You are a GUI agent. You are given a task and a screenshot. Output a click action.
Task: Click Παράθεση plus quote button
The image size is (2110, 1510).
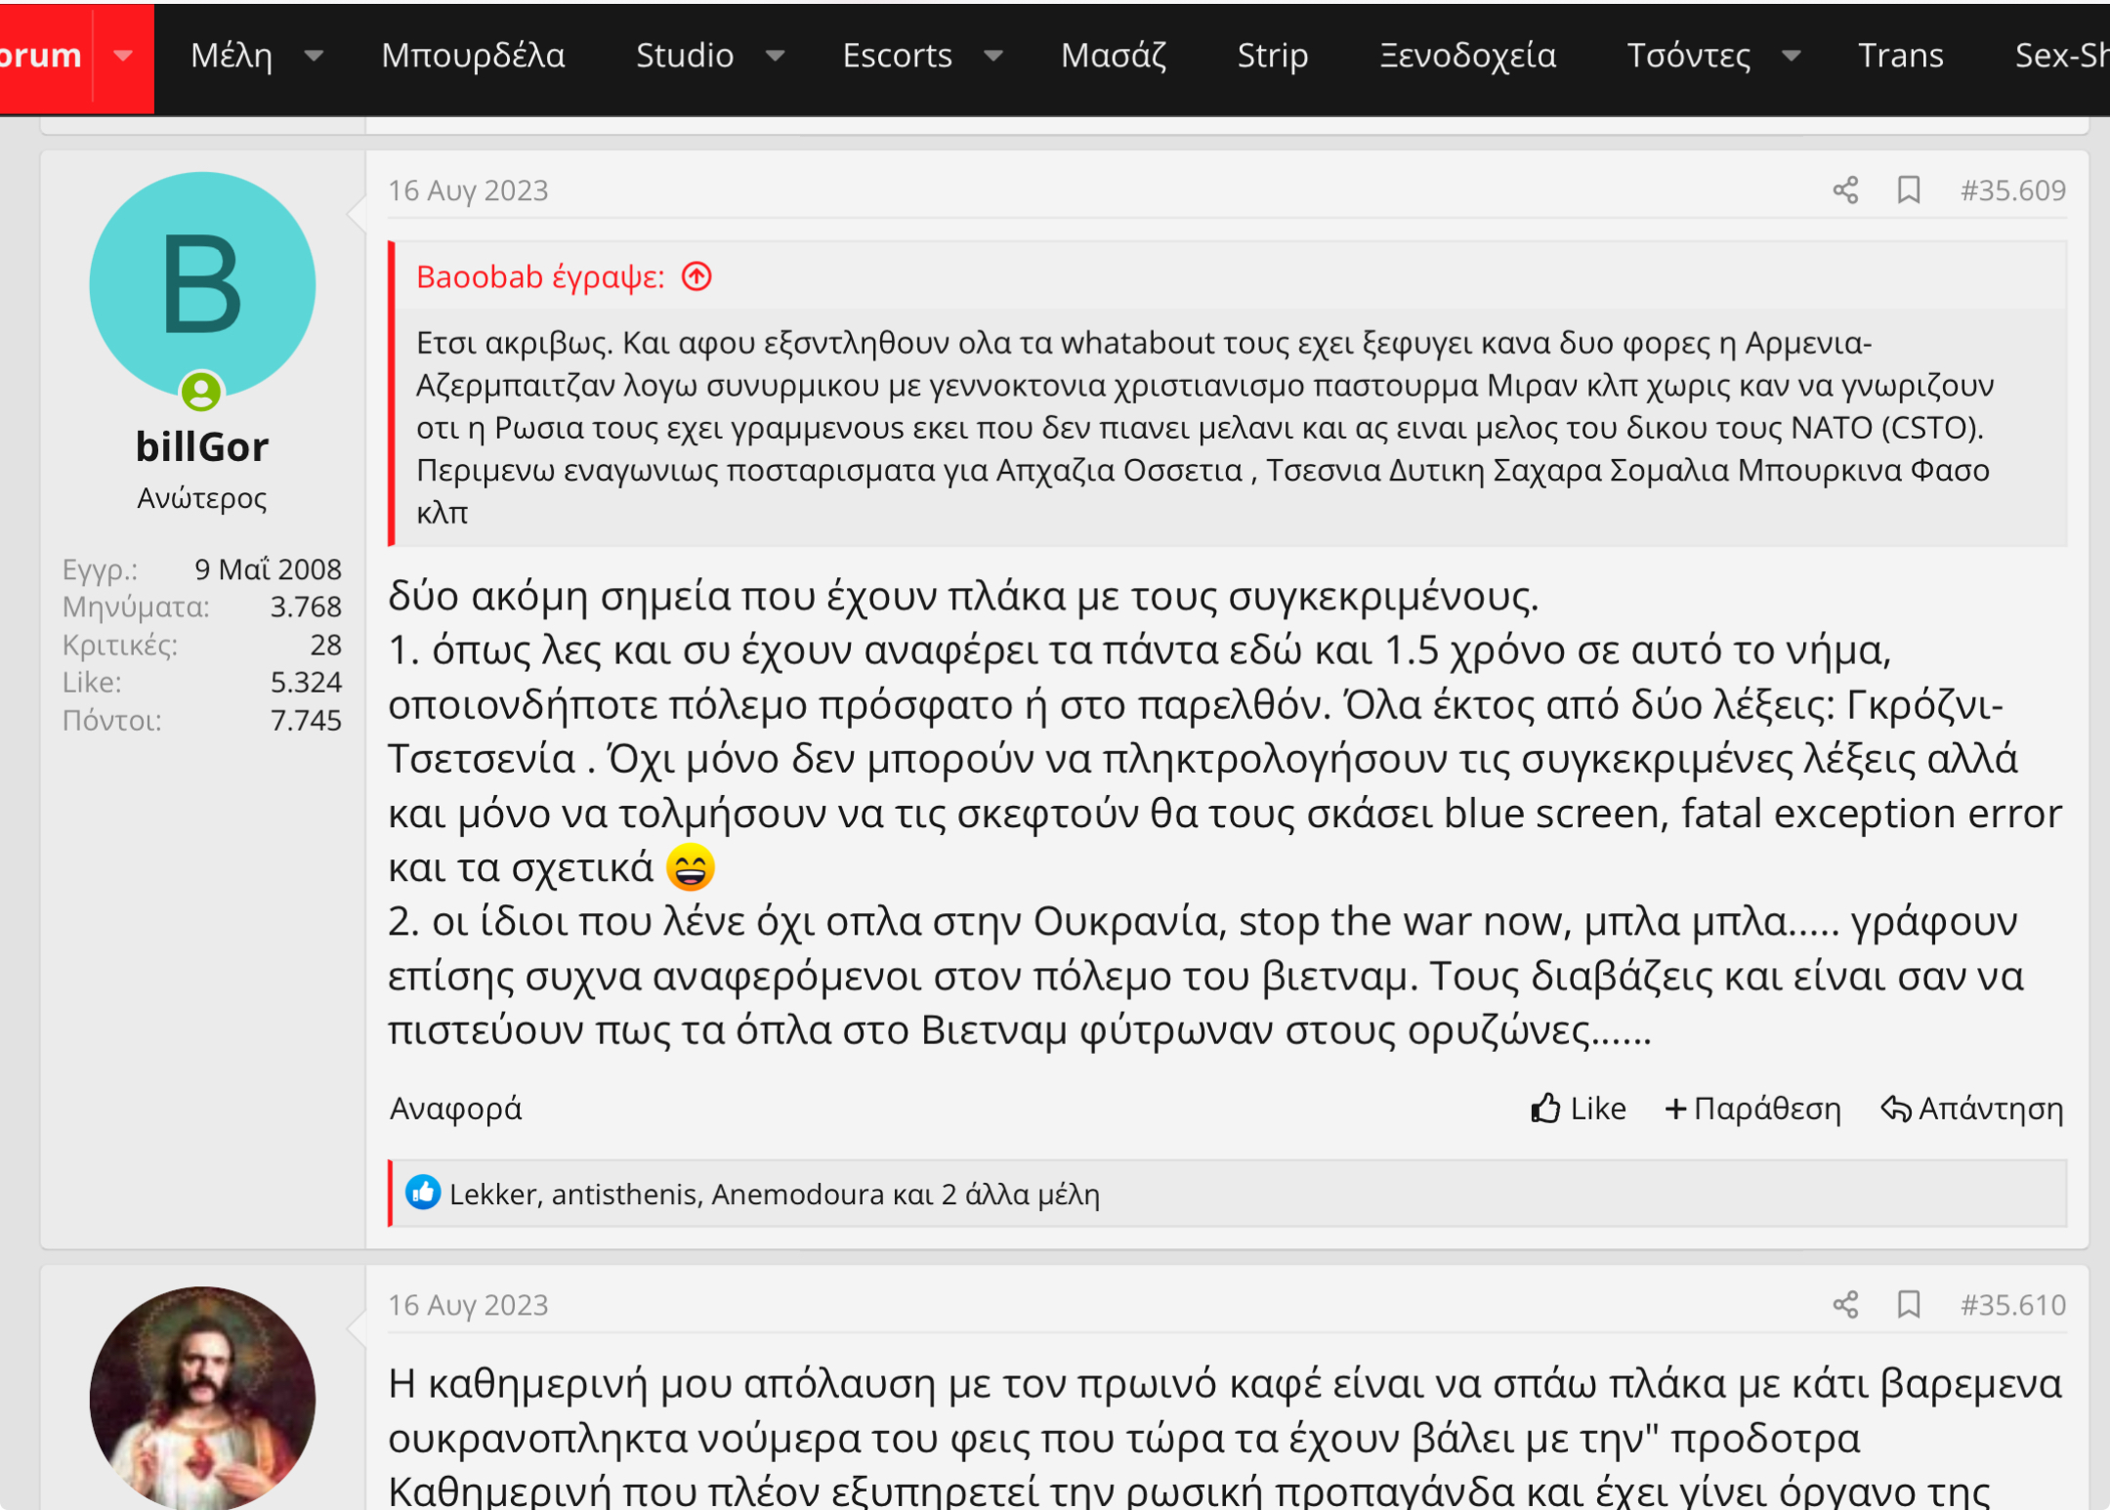pos(1752,1109)
